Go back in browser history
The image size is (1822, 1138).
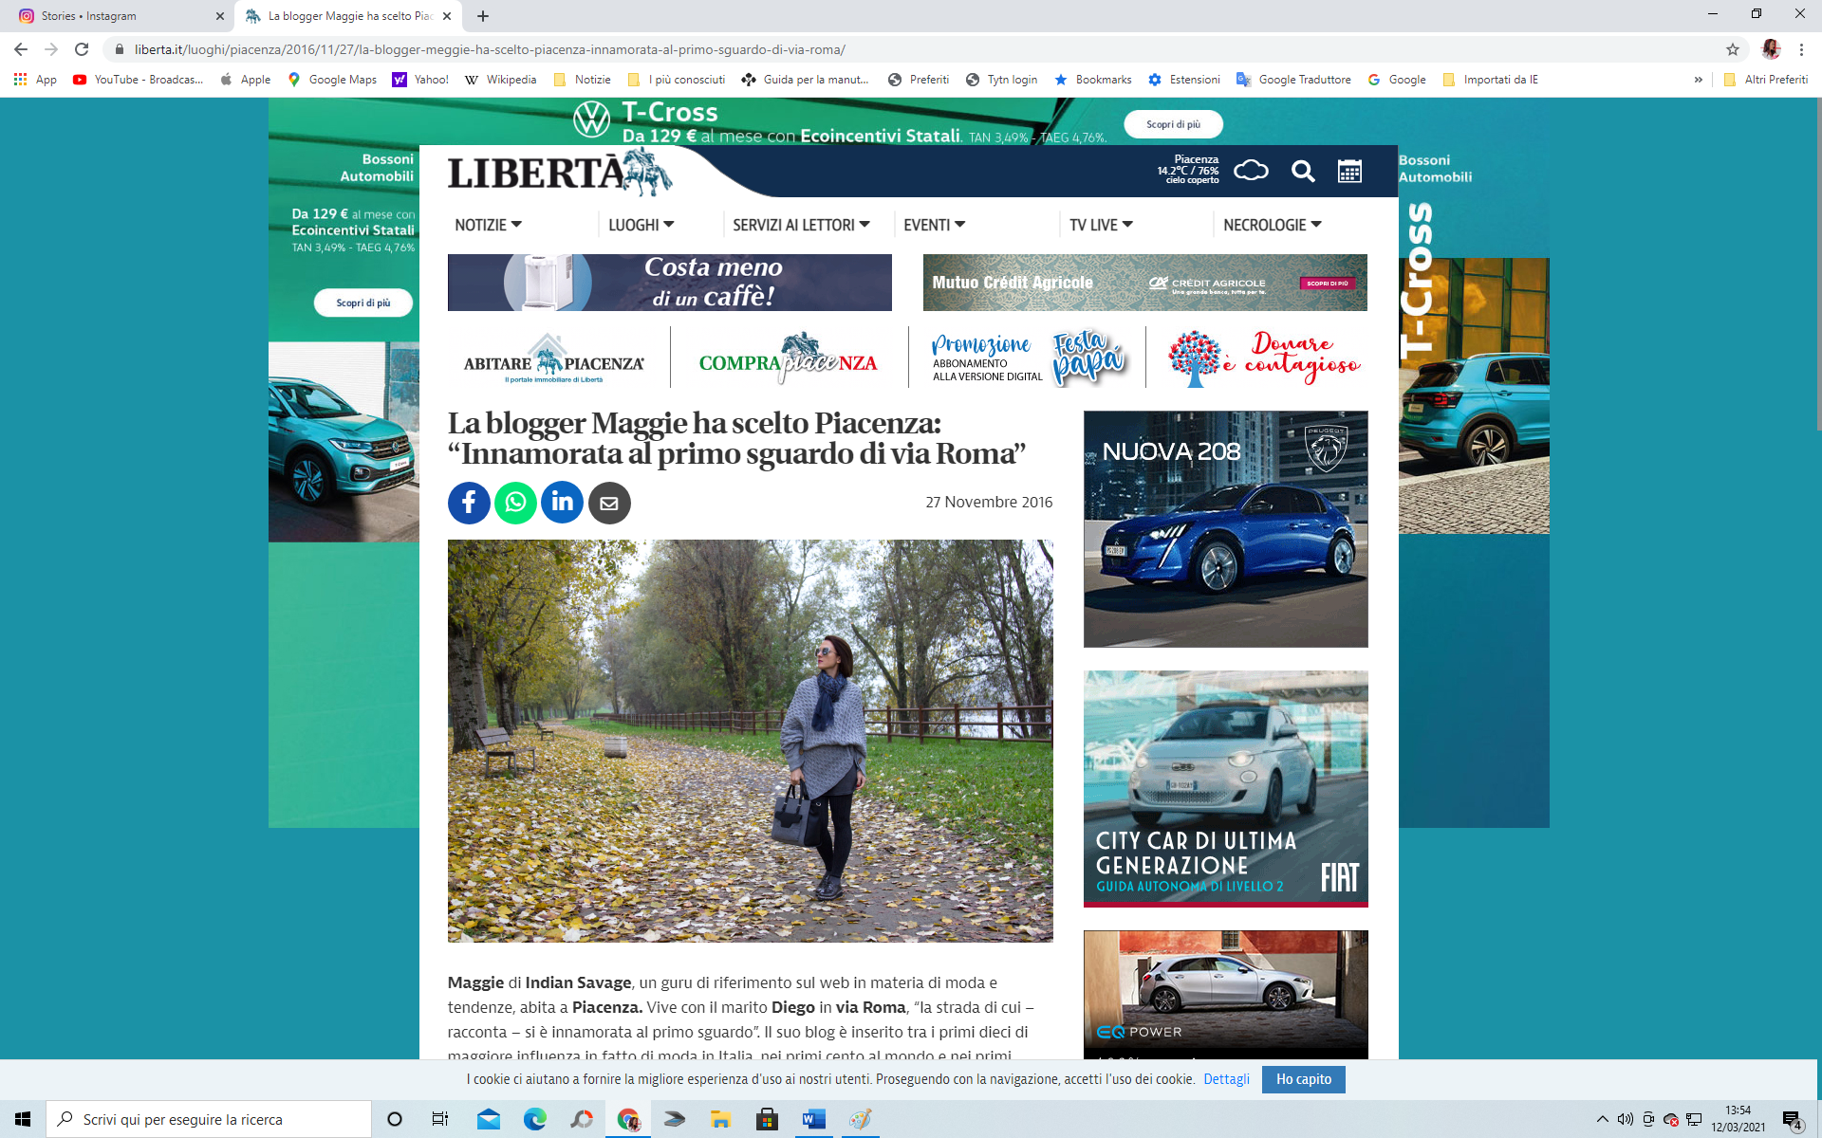pos(21,49)
